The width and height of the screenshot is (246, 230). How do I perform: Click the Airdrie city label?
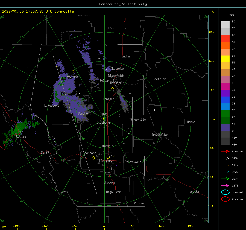[108, 146]
